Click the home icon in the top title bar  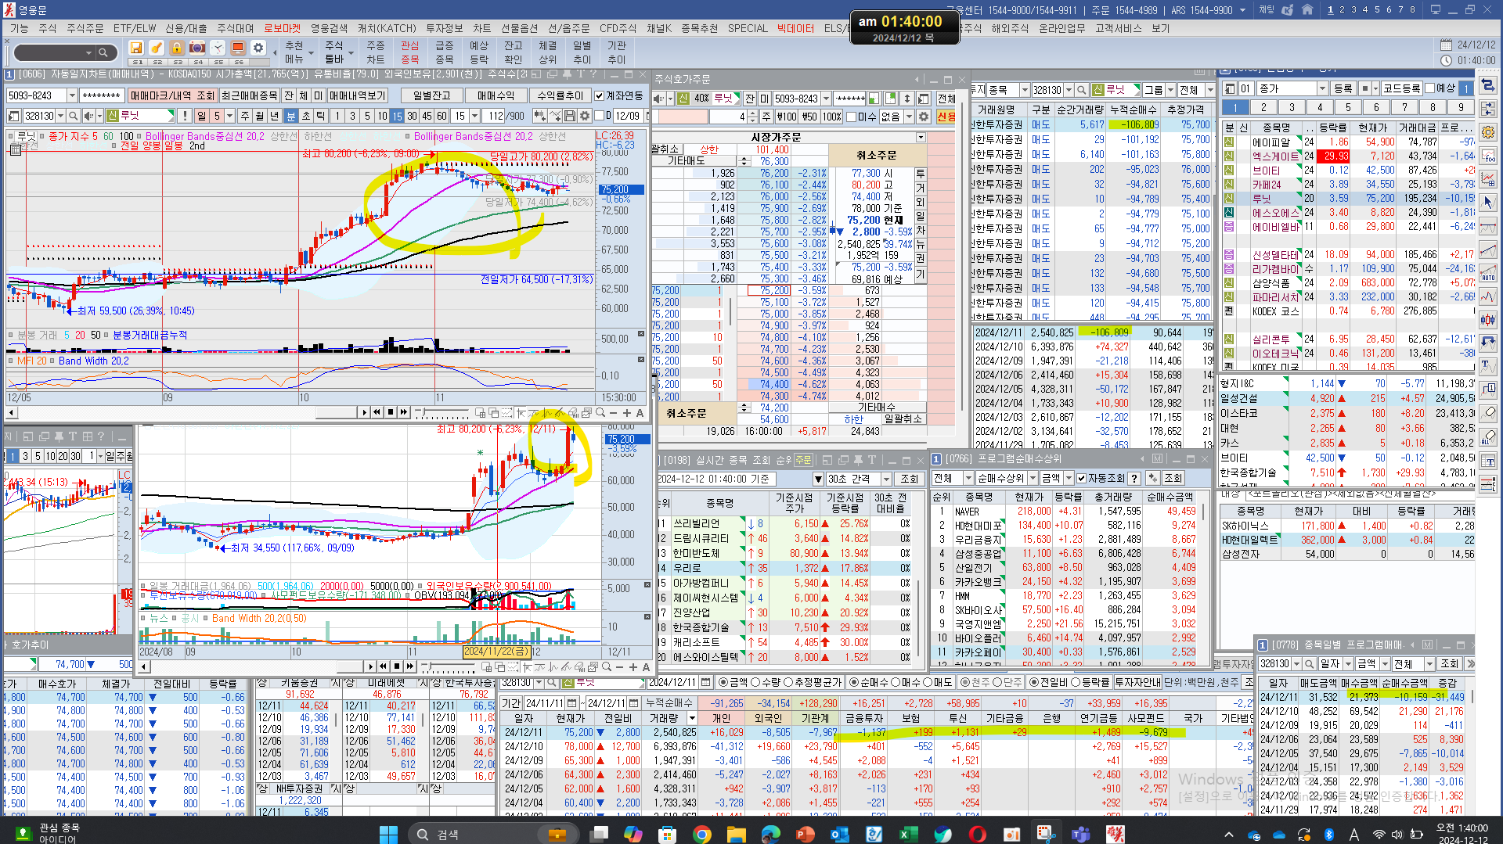point(1307,10)
